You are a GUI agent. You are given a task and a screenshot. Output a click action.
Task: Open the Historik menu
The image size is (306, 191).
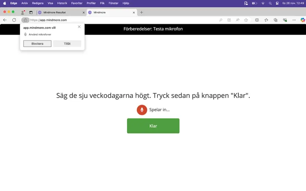coord(62,3)
